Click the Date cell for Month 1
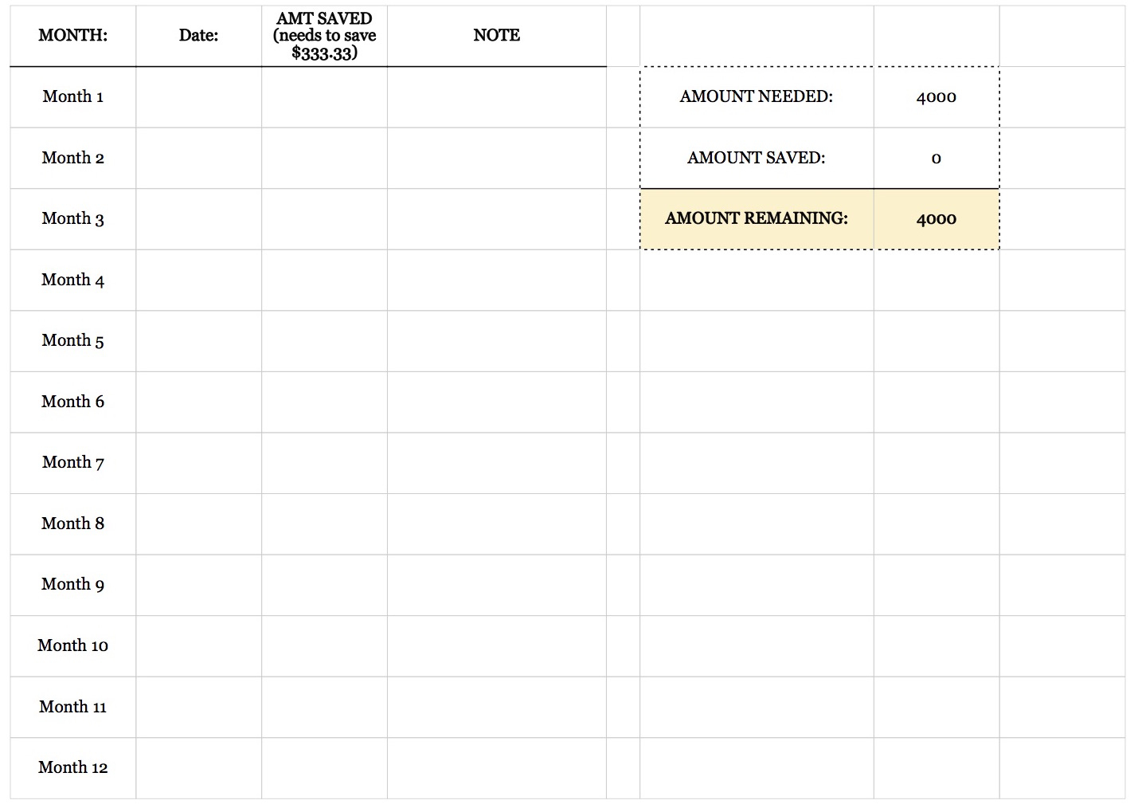This screenshot has width=1134, height=808. [198, 97]
